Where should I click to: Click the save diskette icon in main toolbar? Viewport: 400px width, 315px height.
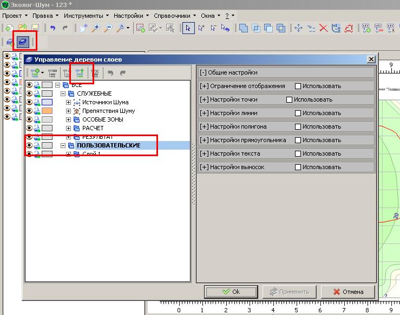point(35,28)
